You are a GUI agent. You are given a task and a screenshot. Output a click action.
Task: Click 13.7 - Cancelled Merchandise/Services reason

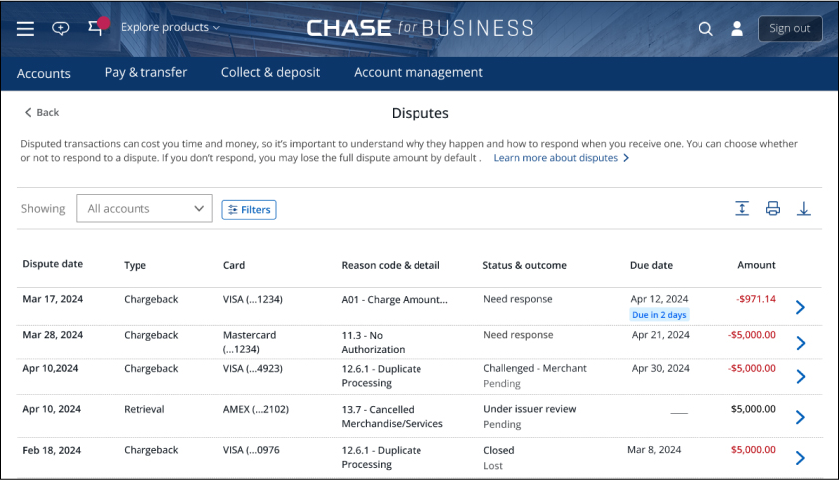point(393,417)
